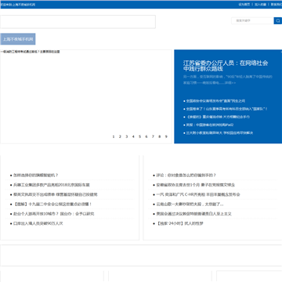Image resolution: width=282 pixels, height=282 pixels.
Task: Select slideshow page number 3
Action: (126, 136)
